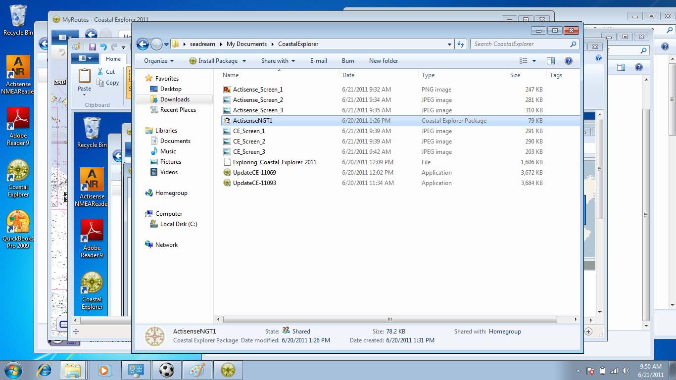Click the horizontal scrollbar in file list
The width and height of the screenshot is (676, 380).
(389, 319)
